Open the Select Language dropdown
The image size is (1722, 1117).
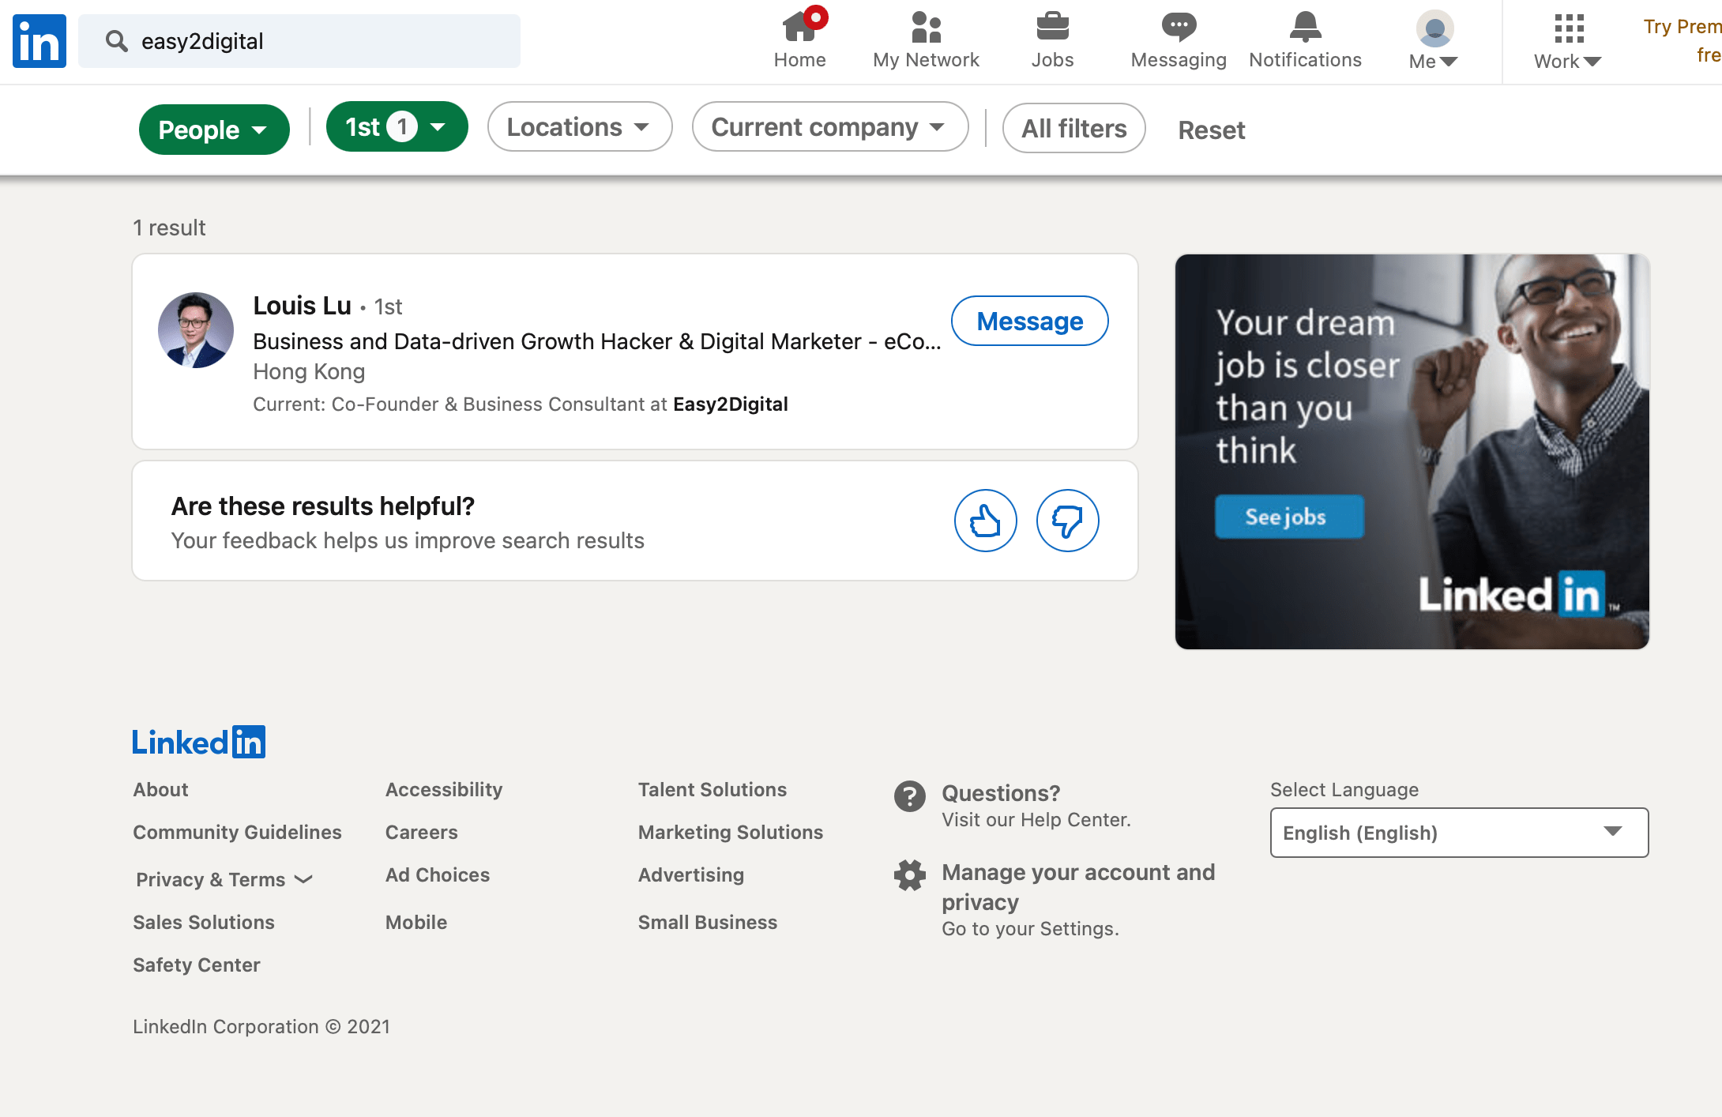[x=1459, y=832]
